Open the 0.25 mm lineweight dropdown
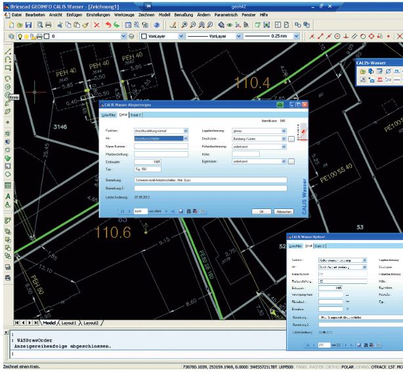 click(296, 36)
